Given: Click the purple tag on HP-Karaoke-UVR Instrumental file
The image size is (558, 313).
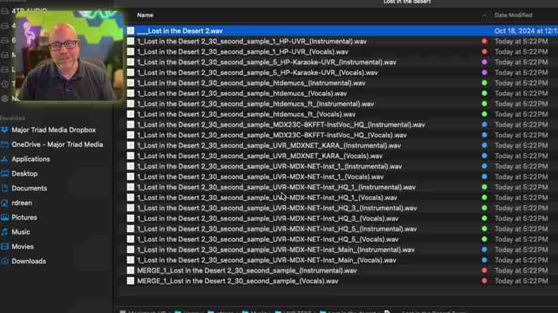Looking at the screenshot, I should pyautogui.click(x=484, y=62).
